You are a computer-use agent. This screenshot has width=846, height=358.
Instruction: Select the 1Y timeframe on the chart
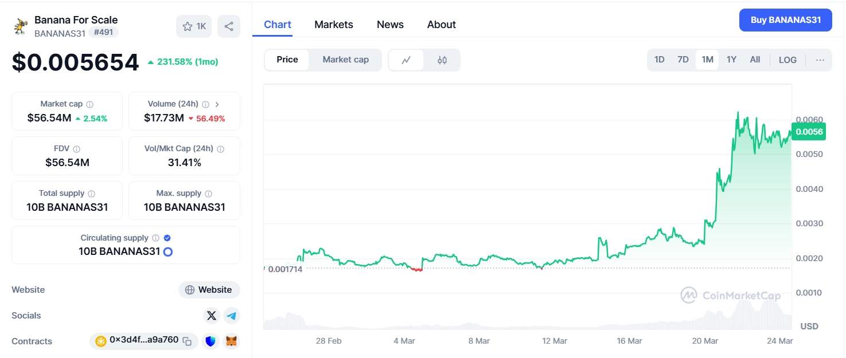pyautogui.click(x=731, y=59)
